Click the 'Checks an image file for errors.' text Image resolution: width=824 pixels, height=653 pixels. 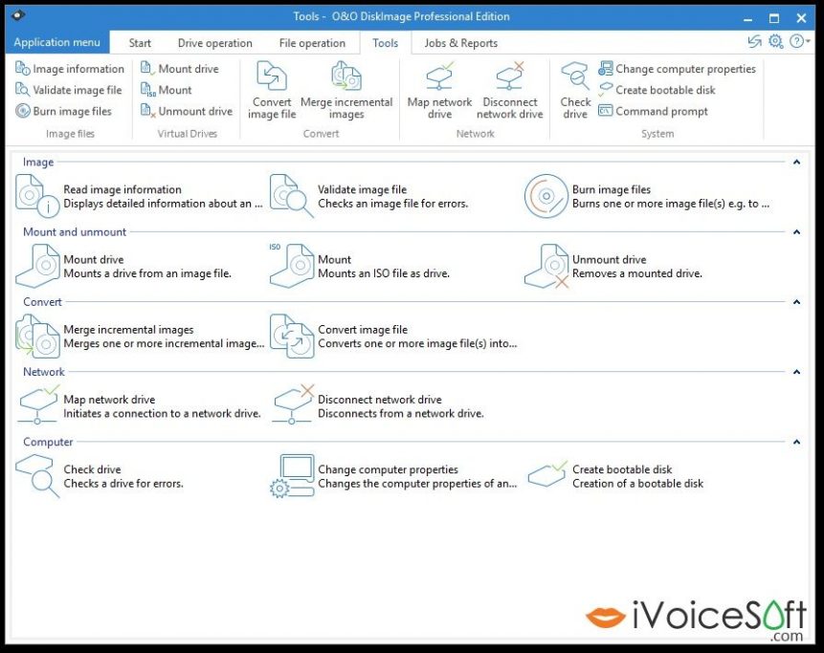coord(392,204)
